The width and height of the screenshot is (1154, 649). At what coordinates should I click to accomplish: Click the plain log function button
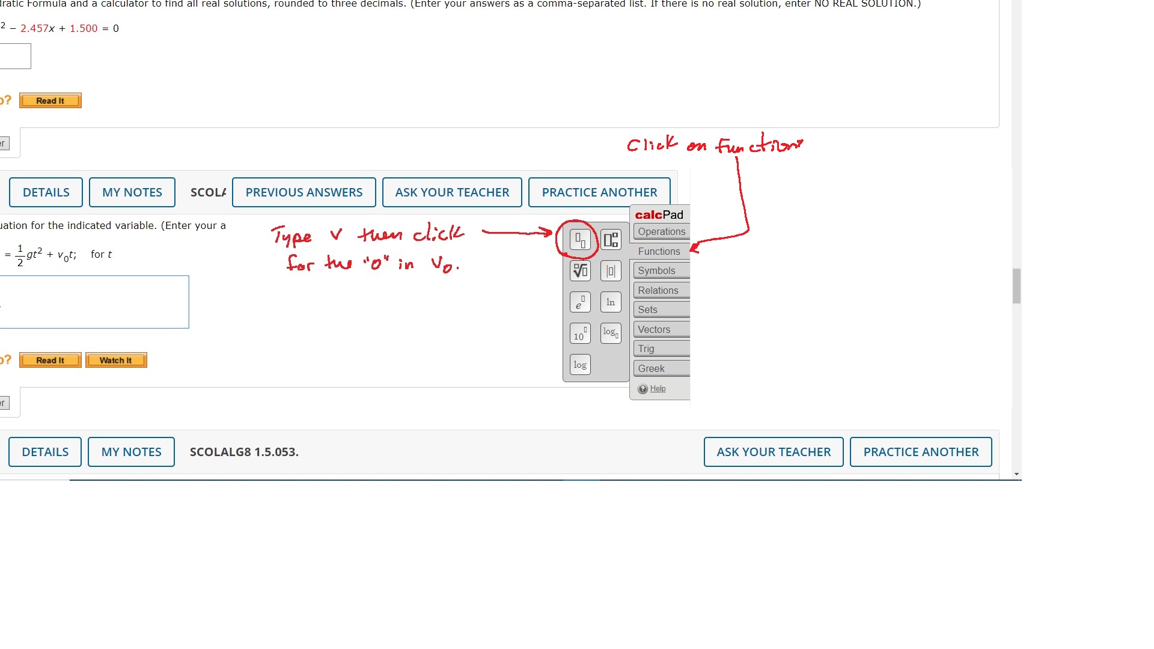coord(580,365)
